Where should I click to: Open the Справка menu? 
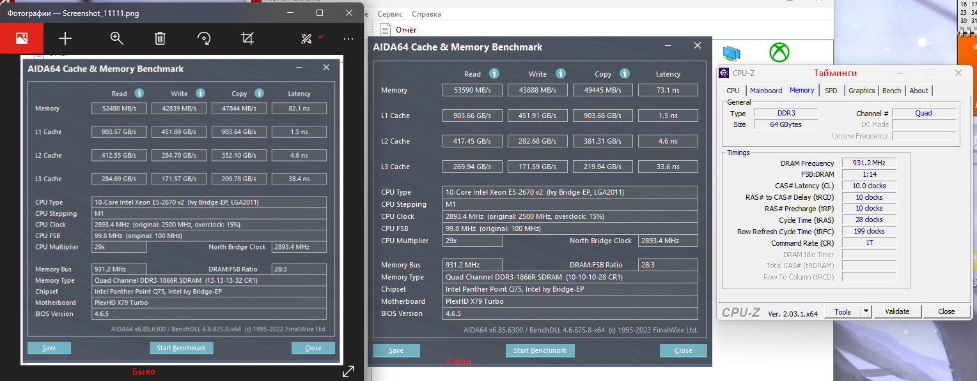tap(426, 13)
